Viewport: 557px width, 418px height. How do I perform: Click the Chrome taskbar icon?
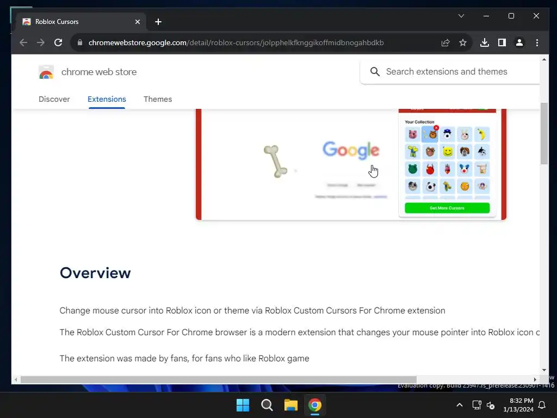click(x=315, y=405)
